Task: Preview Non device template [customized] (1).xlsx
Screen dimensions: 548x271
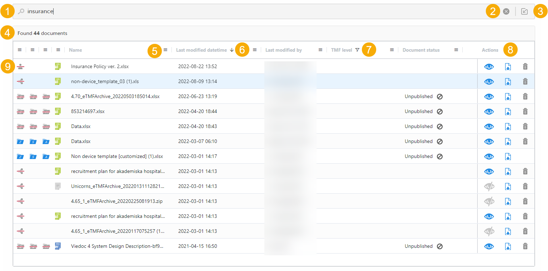Action: click(x=489, y=156)
